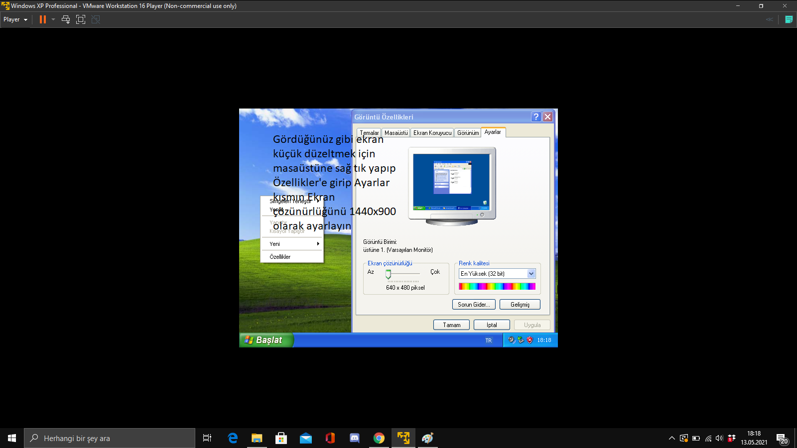Open the power options arrow beside the pause button
Image resolution: width=797 pixels, height=448 pixels.
click(x=53, y=19)
